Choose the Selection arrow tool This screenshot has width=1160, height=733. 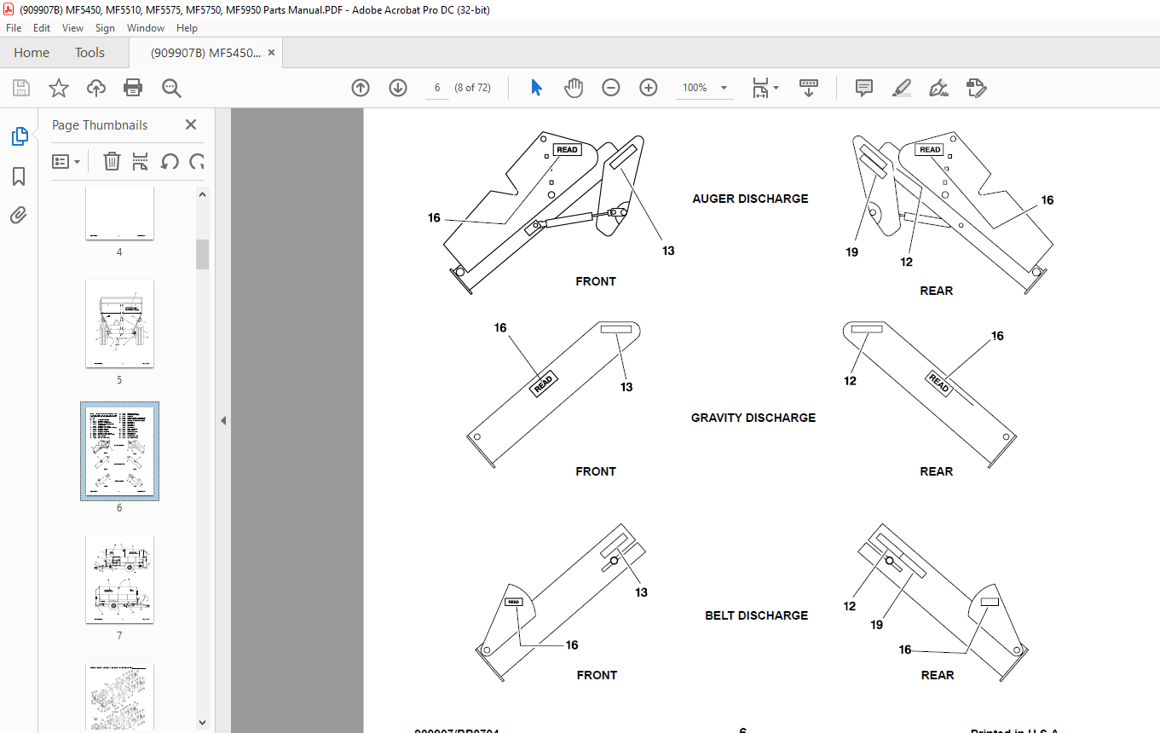[536, 88]
